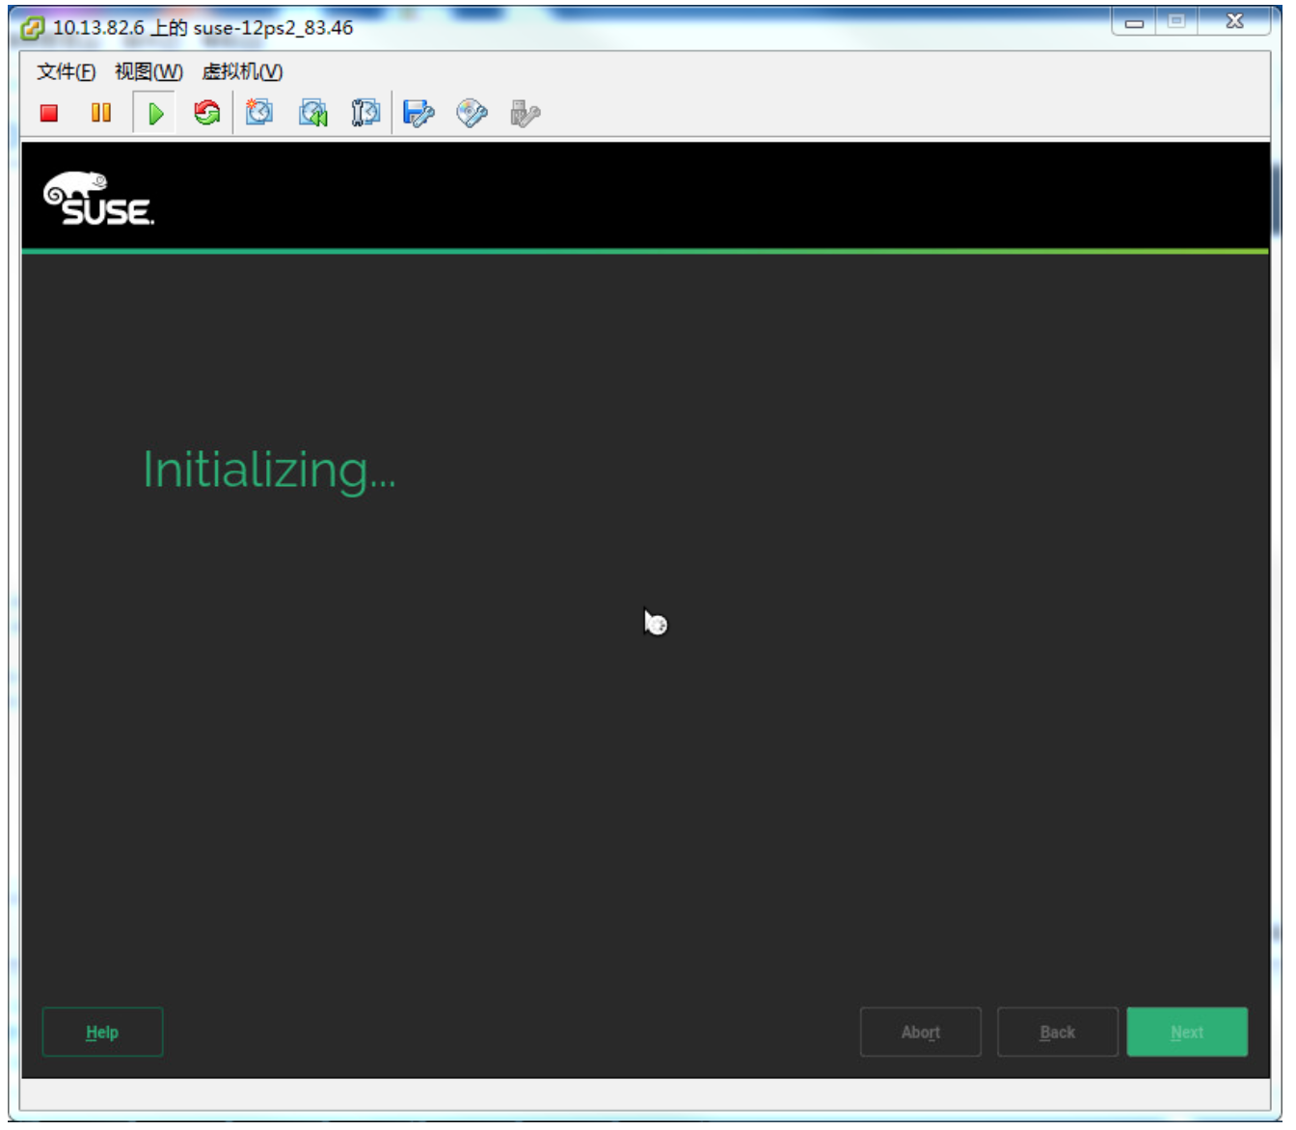Reset the virtual machine via the red-green arrows icon
1296x1130 pixels.
(206, 114)
